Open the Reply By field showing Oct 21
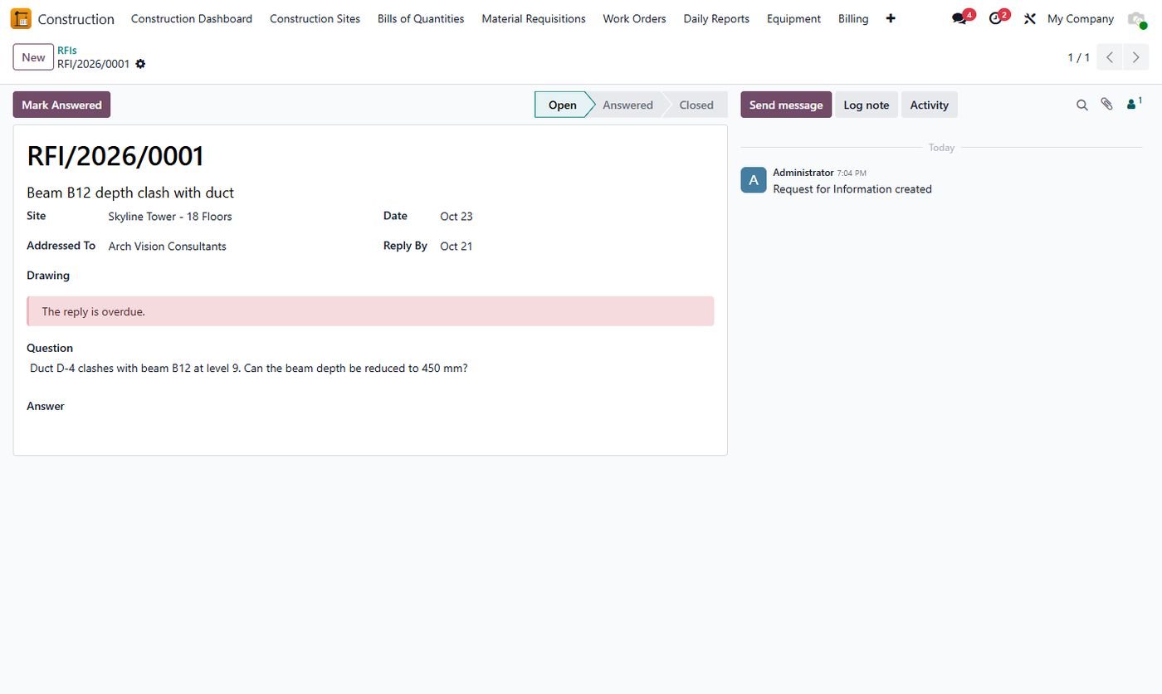 pyautogui.click(x=456, y=247)
